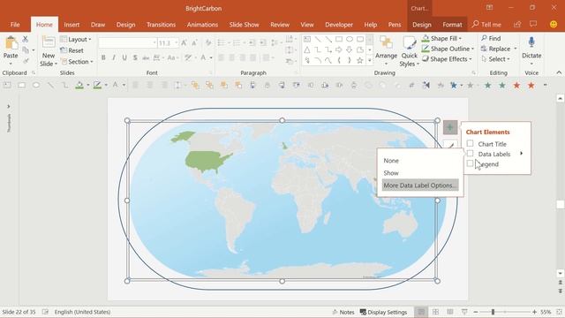Tick the Chart Title checkbox
Image resolution: width=565 pixels, height=318 pixels.
(x=470, y=143)
